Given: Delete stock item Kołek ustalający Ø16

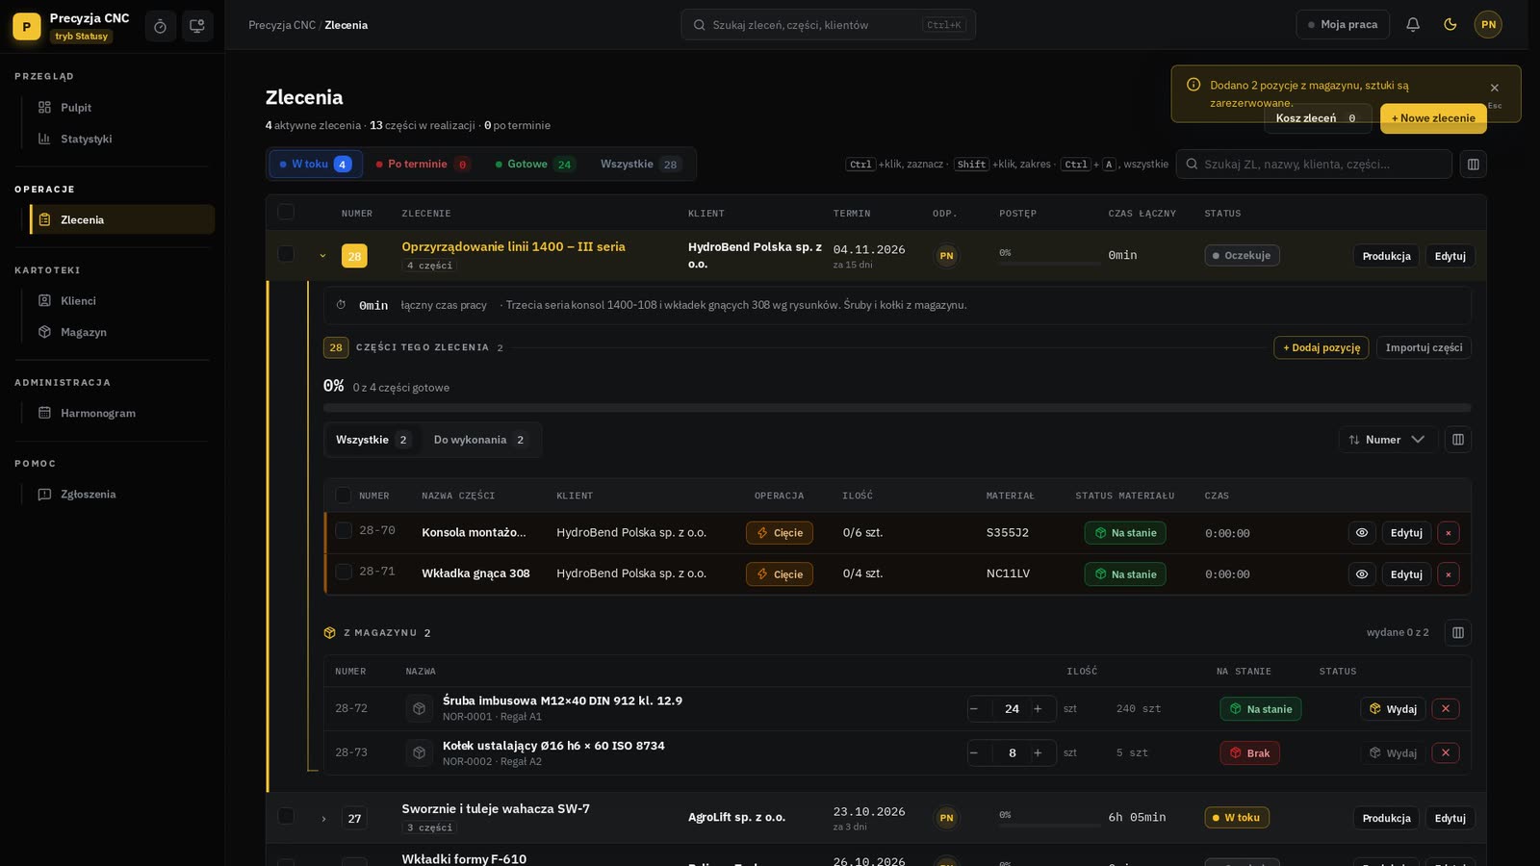Looking at the screenshot, I should (1445, 753).
